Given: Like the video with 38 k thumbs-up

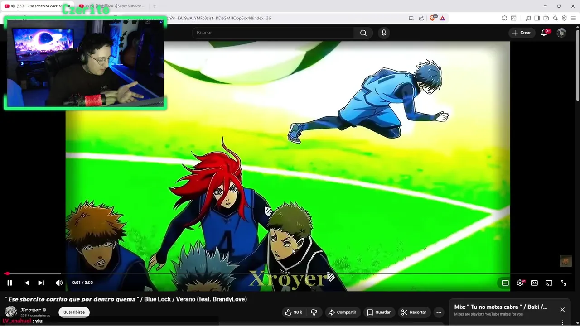Looking at the screenshot, I should [293, 312].
